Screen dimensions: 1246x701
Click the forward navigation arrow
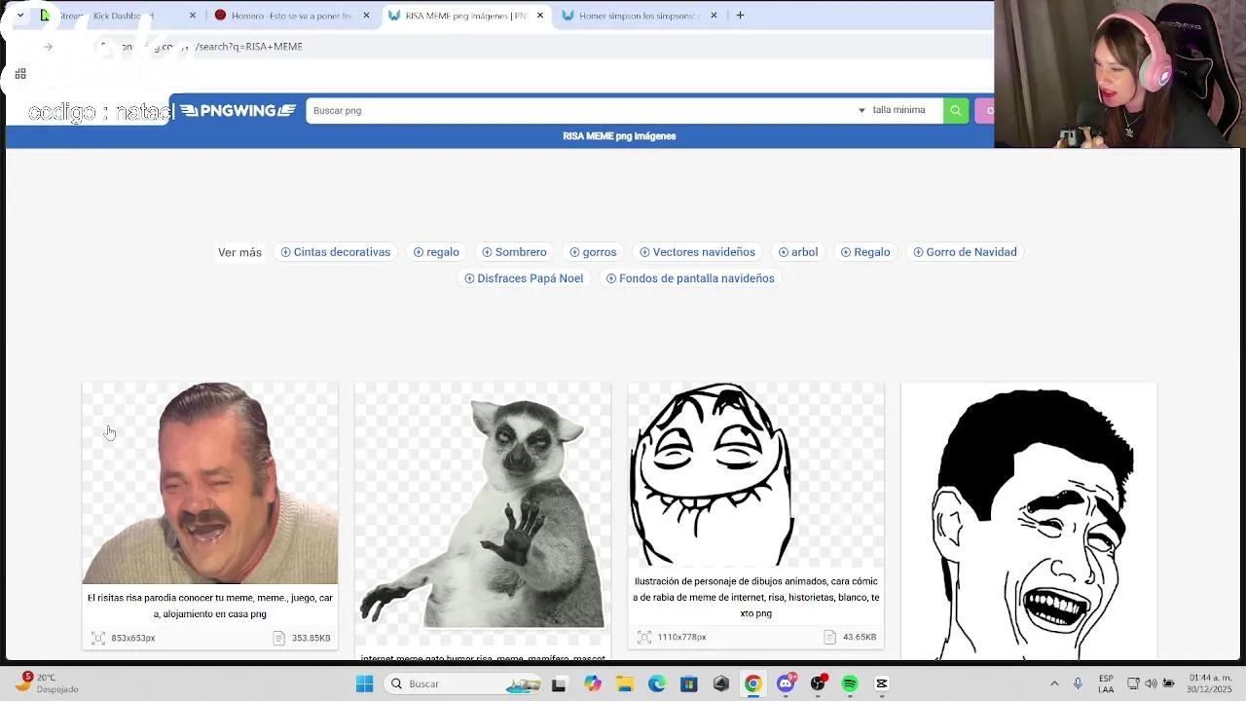48,47
